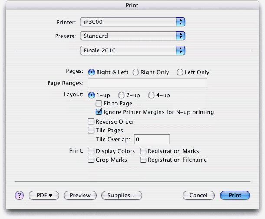Enable the Fit to Page checkbox
The height and width of the screenshot is (219, 265).
(x=99, y=103)
